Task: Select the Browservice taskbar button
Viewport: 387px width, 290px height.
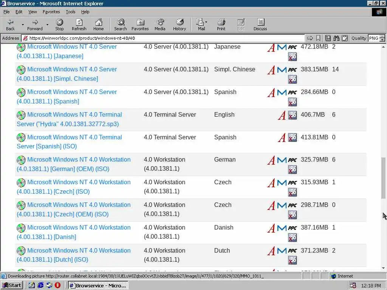Action: click(98, 285)
